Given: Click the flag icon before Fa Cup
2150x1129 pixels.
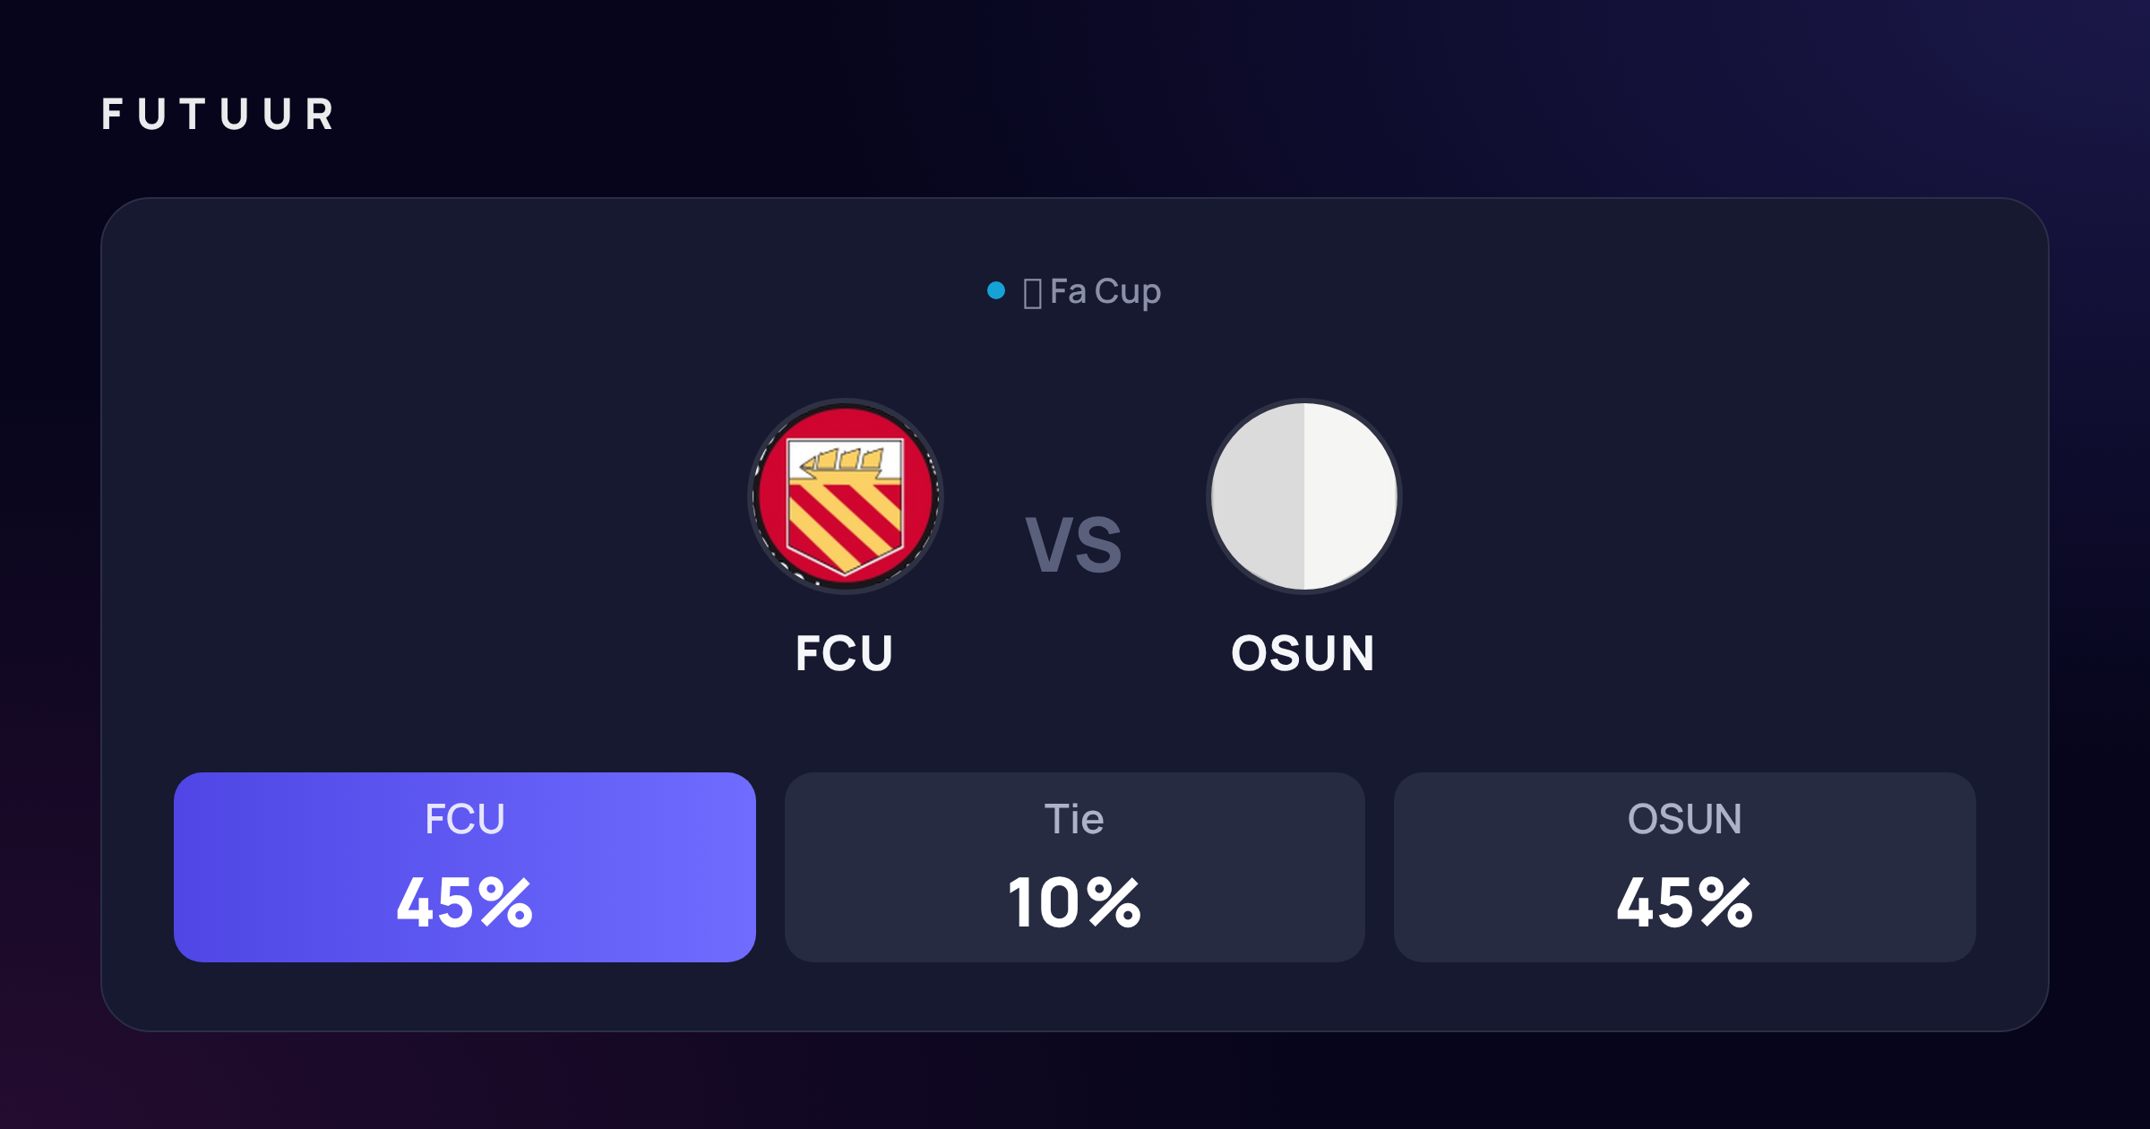Looking at the screenshot, I should click(x=1032, y=293).
